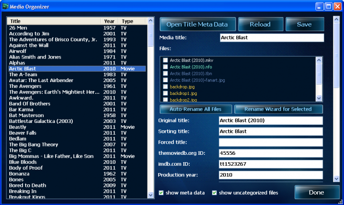Viewport: 344px width, 205px height.
Task: Click files list scrollbar thumb
Action: [x=319, y=74]
